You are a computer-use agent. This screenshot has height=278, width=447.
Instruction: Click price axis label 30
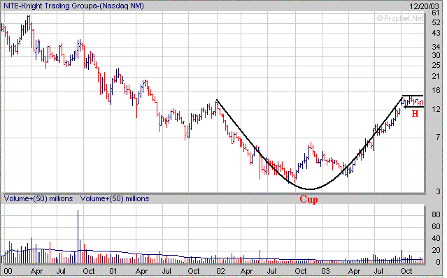[x=436, y=55]
